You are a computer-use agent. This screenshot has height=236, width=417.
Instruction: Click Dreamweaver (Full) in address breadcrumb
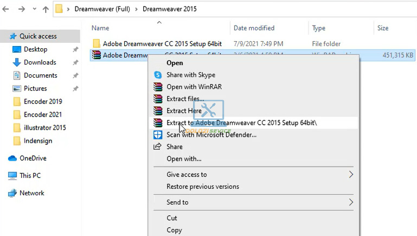coord(101,9)
